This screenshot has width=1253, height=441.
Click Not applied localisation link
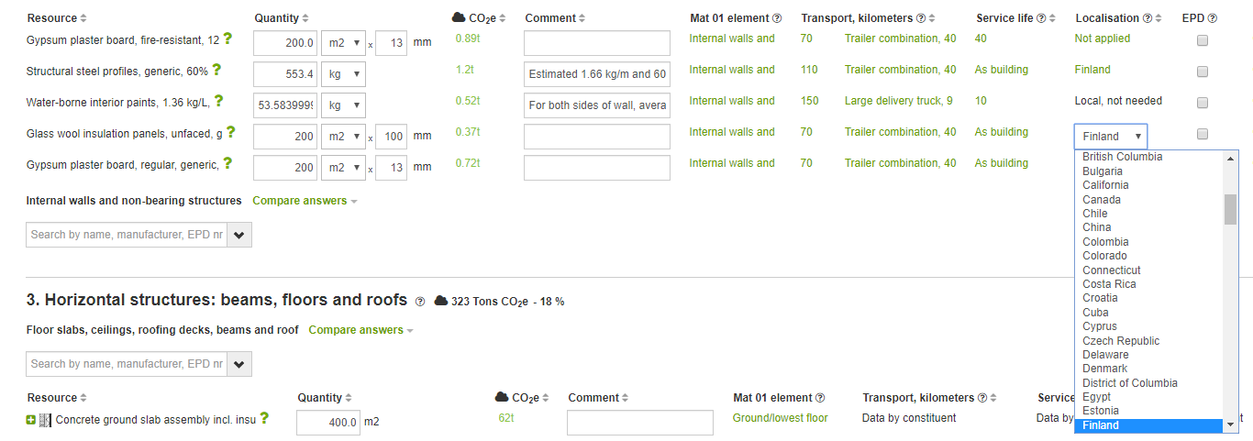(1103, 39)
